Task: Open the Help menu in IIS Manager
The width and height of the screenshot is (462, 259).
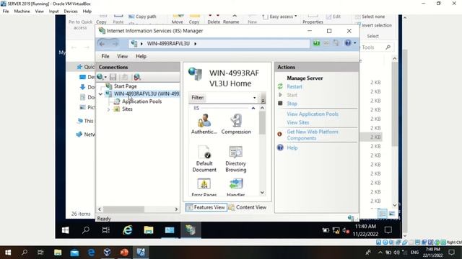Action: tap(141, 56)
